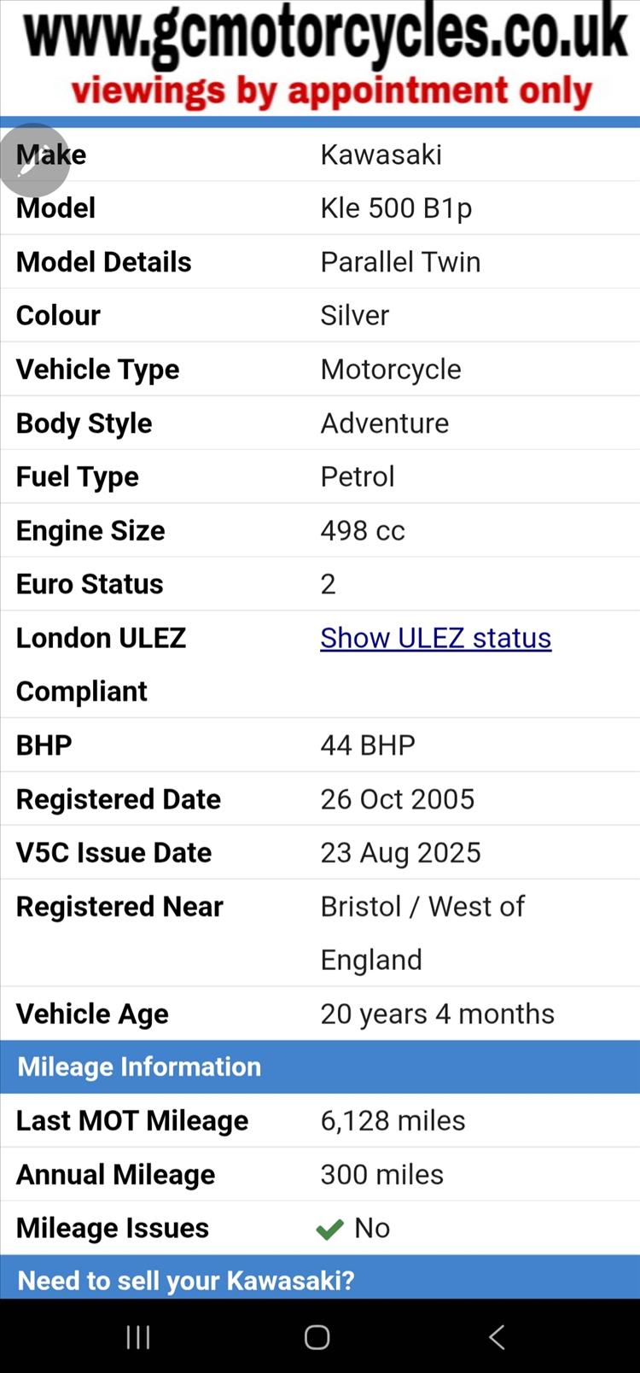Tap the viewings by appointment only text
The width and height of the screenshot is (640, 1373).
click(x=331, y=91)
